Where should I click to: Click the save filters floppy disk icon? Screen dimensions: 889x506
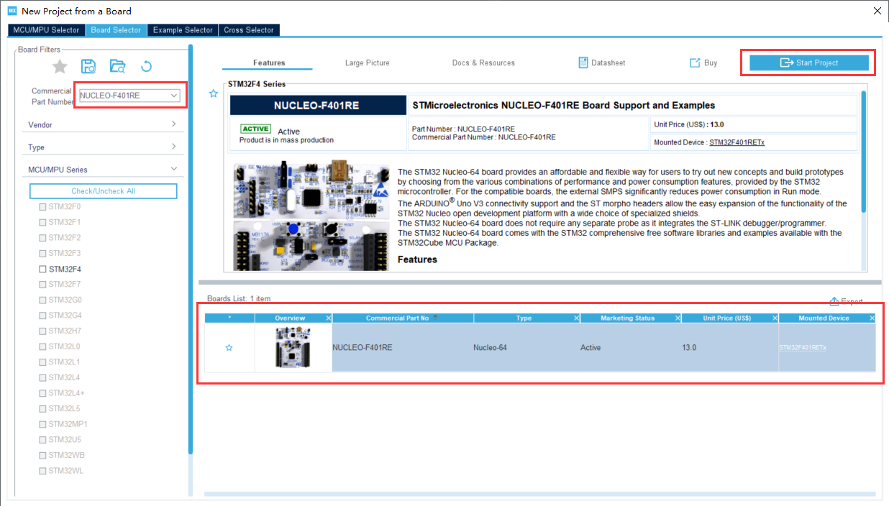point(88,67)
